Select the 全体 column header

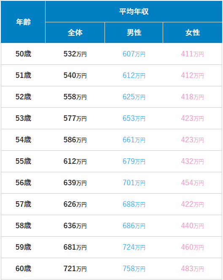click(x=75, y=33)
